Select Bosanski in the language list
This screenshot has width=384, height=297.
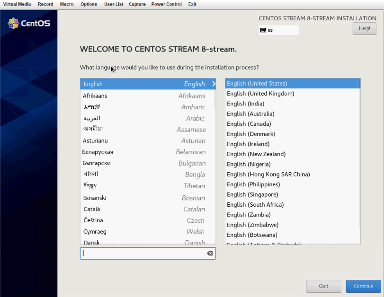148,198
